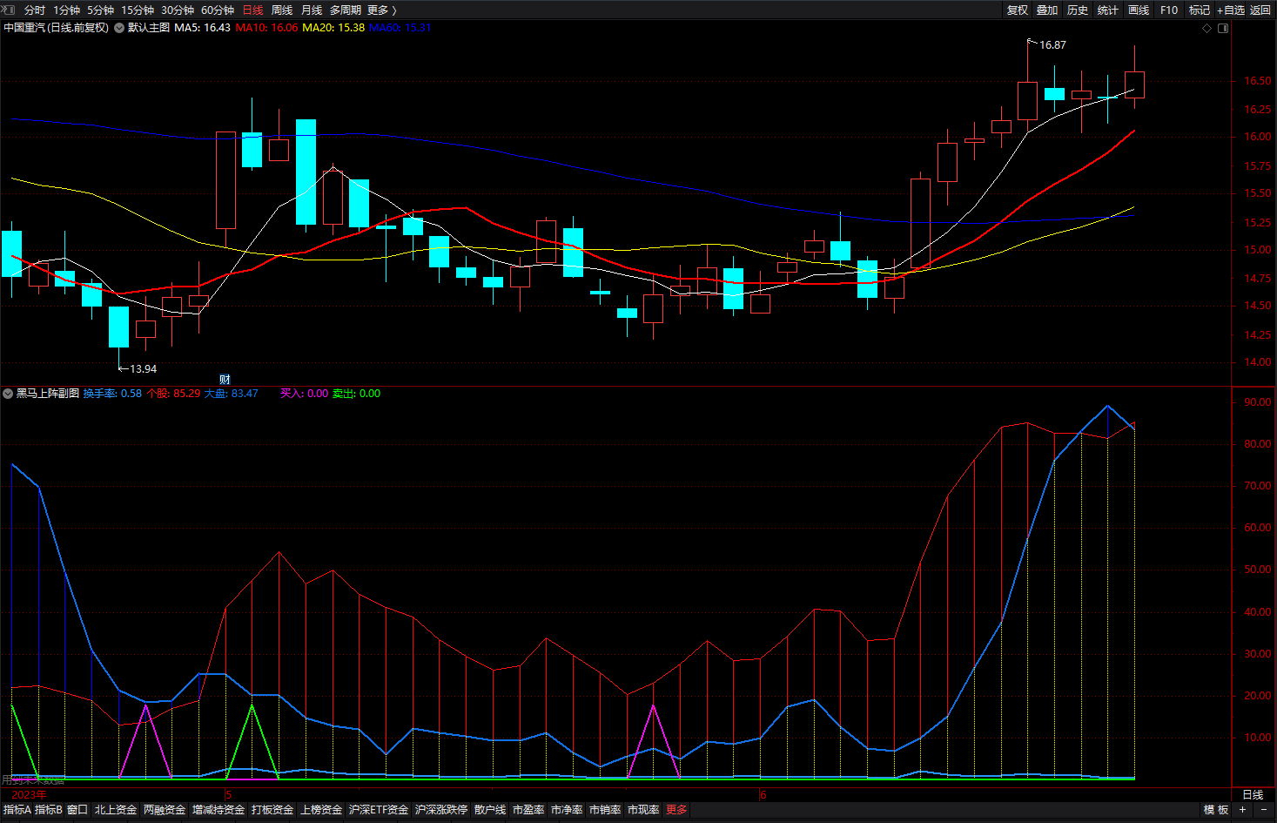Click the 个股: 85.29 value
This screenshot has width=1277, height=823.
tap(173, 394)
